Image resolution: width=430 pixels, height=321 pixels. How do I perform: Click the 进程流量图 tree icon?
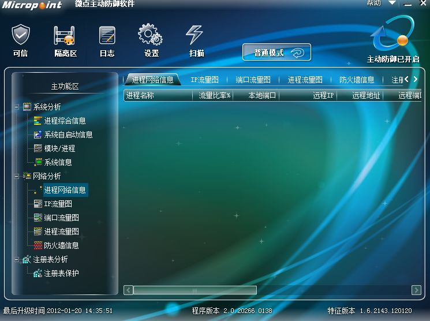[x=38, y=232]
